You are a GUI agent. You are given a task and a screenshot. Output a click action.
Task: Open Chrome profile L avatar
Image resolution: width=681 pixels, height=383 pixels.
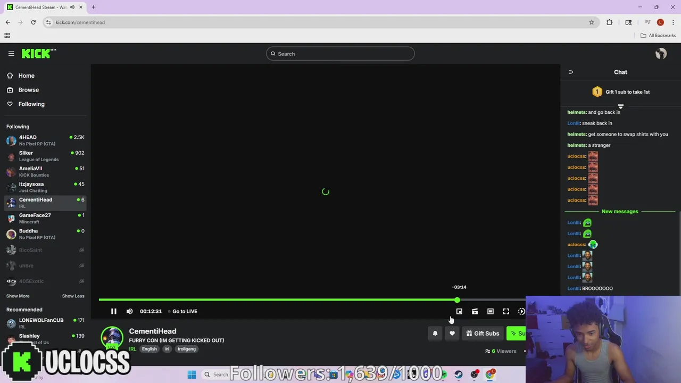[660, 22]
